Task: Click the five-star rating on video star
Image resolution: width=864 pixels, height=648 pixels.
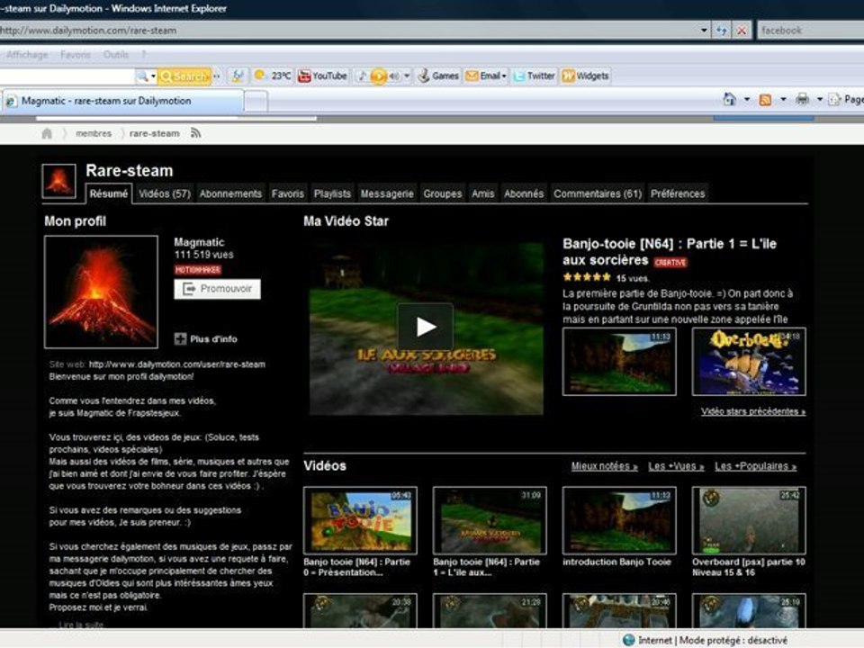Action: (x=587, y=278)
